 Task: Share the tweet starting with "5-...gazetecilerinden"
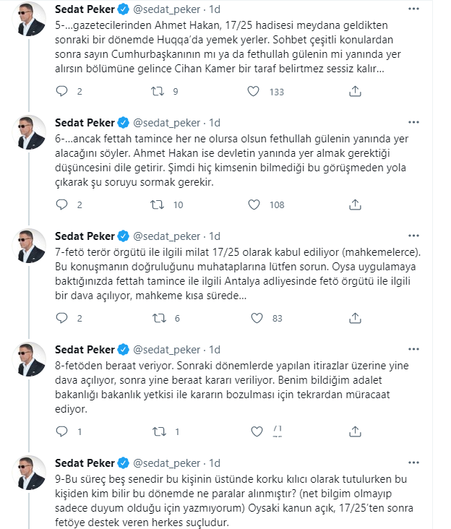click(354, 92)
